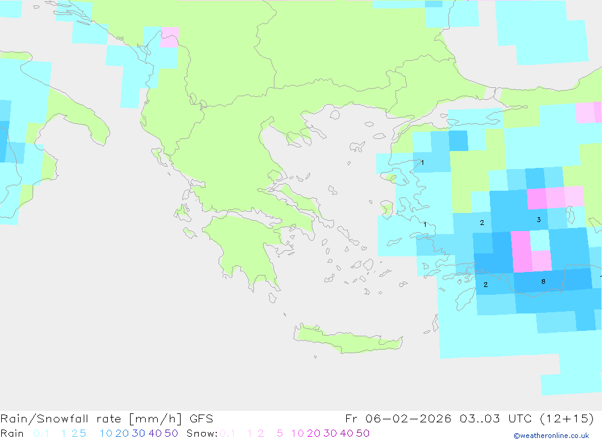The width and height of the screenshot is (602, 441).
Task: Pick the 30 value in the Snow legend
Action: point(330,433)
